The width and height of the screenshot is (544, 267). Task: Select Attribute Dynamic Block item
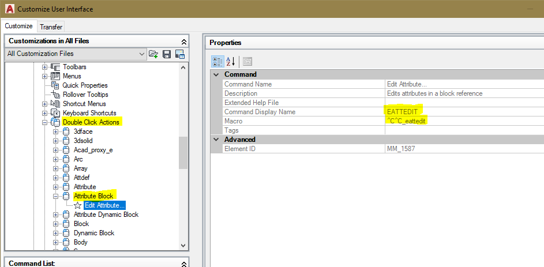(x=106, y=215)
